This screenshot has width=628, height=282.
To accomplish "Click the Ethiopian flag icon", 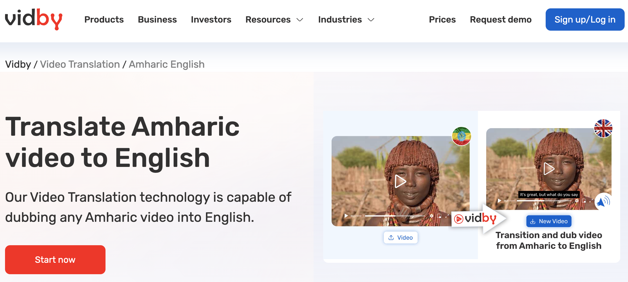I will click(x=461, y=136).
